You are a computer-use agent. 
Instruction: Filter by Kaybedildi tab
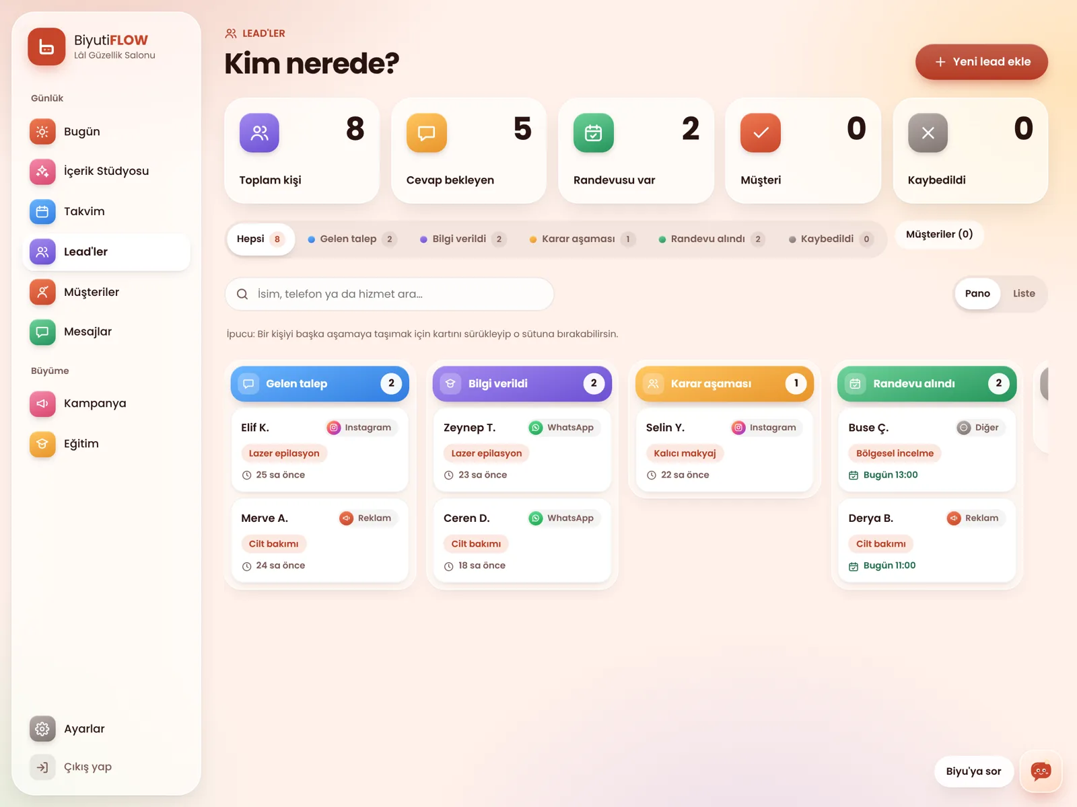[831, 239]
